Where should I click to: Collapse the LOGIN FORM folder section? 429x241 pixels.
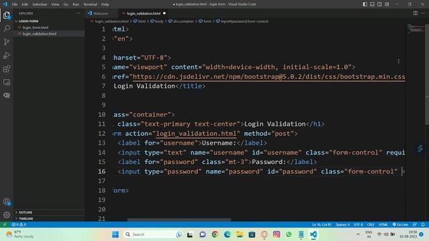pyautogui.click(x=28, y=21)
